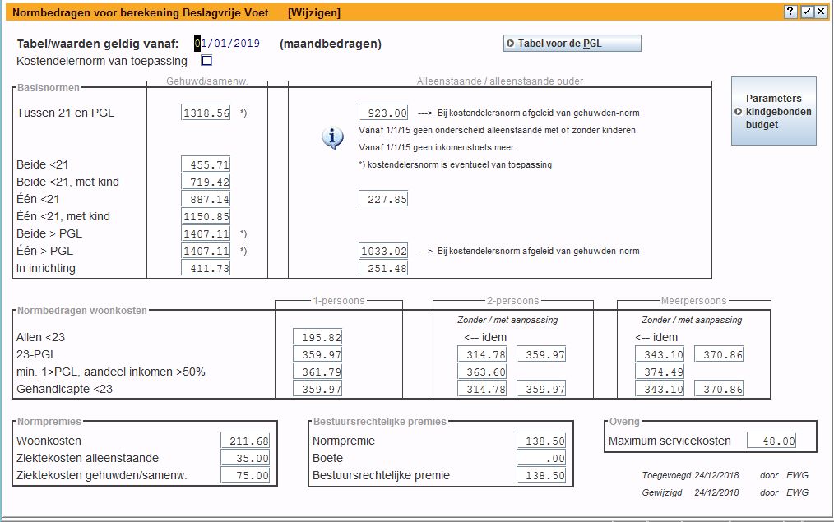
Task: Click Één <21 gehuwd field 887.14
Action: (206, 199)
